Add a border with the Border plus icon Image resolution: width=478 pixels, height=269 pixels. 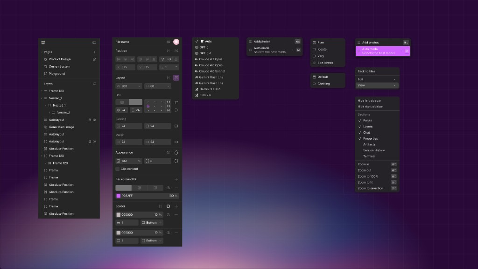tap(176, 206)
